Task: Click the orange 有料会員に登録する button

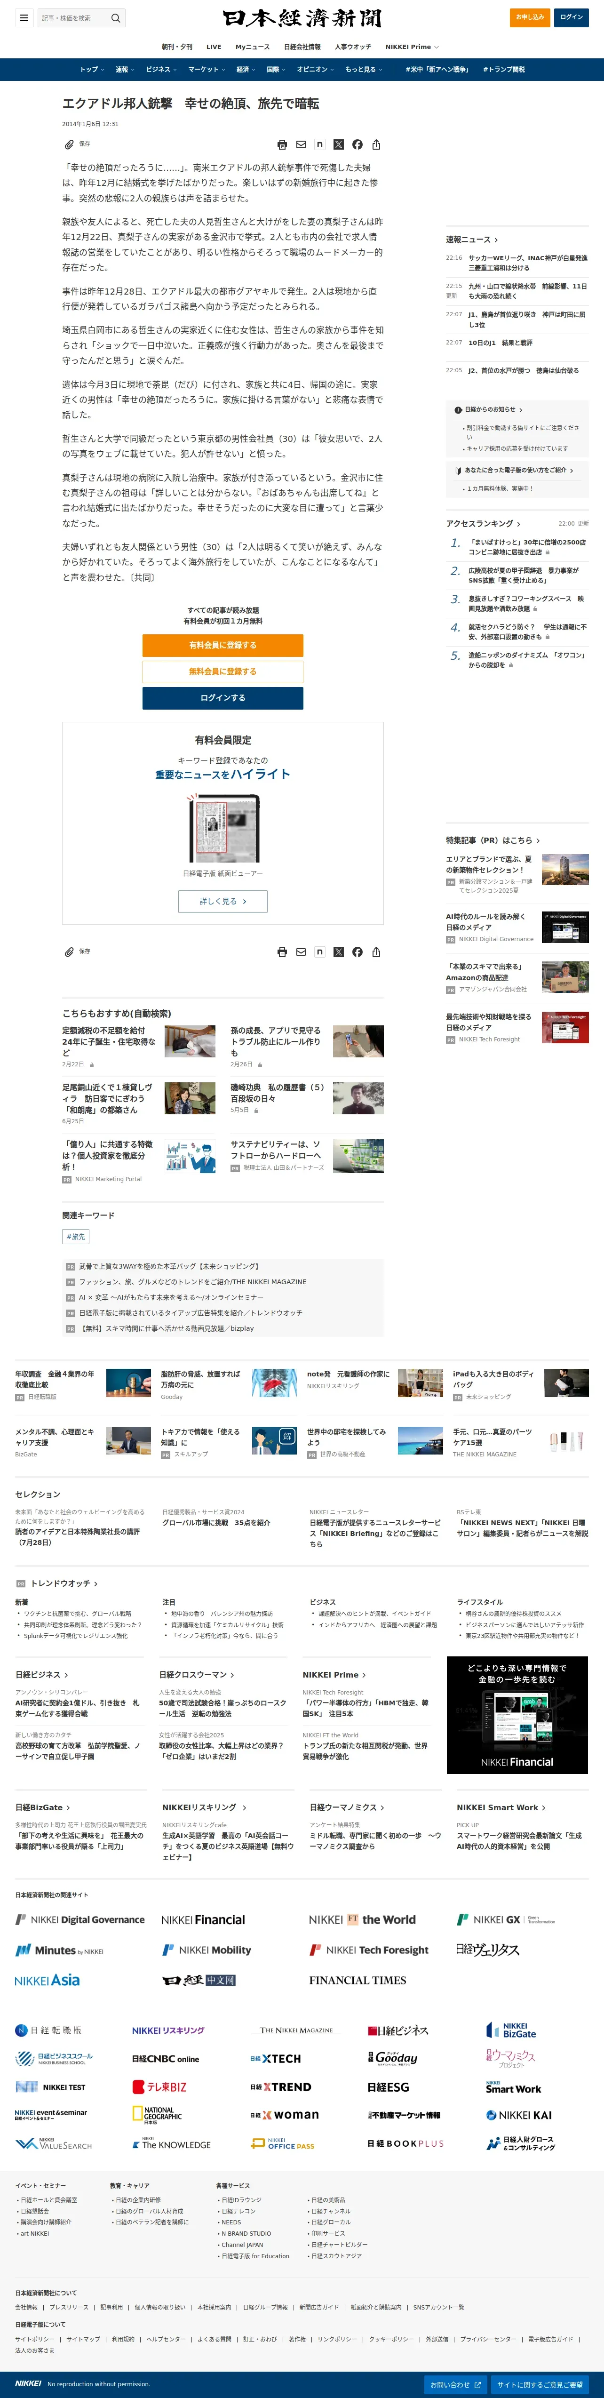Action: (x=223, y=645)
